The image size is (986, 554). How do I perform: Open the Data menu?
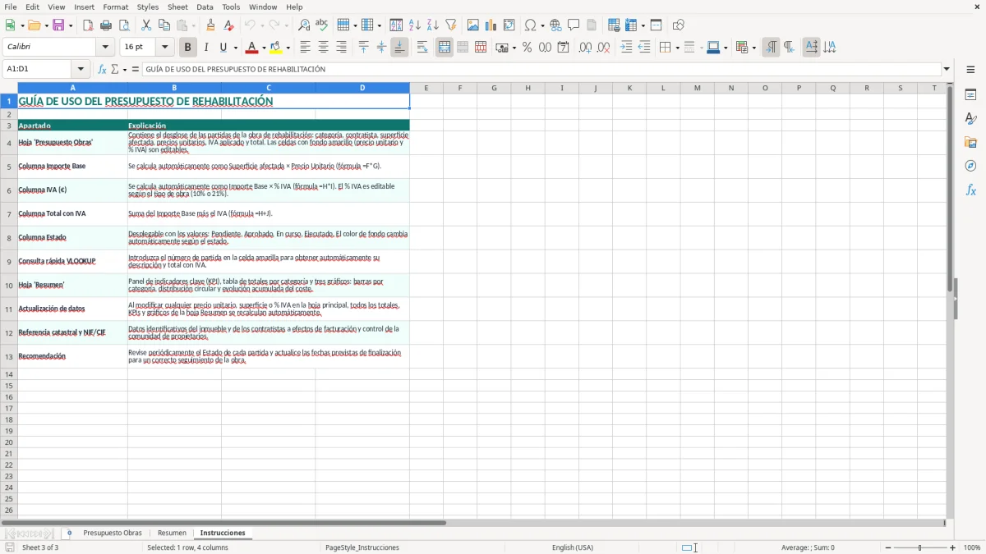point(205,7)
